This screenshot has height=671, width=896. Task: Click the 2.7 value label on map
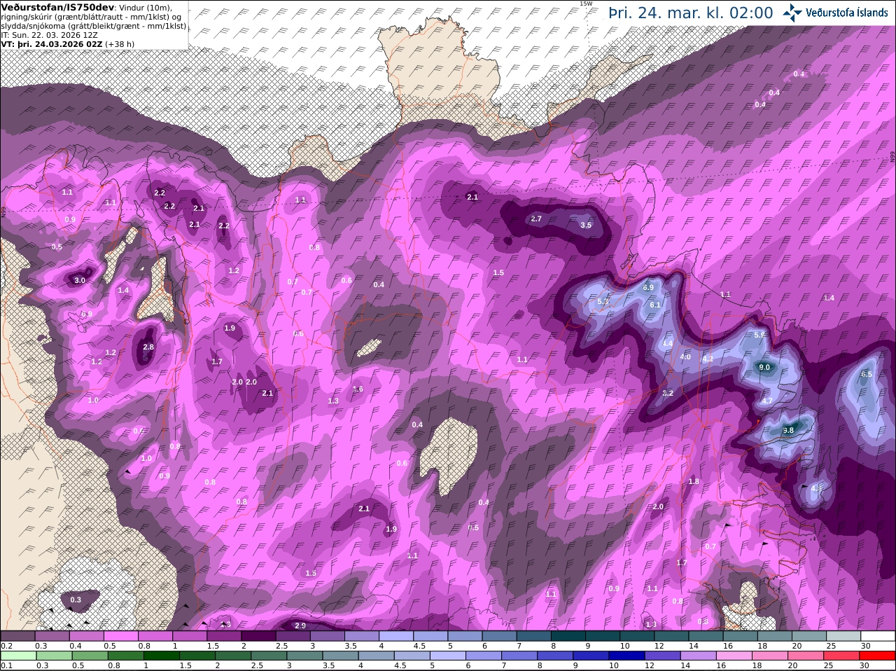536,219
